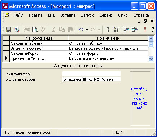Open Print Preview from toolbar
The height and width of the screenshot is (137, 157).
click(35, 30)
